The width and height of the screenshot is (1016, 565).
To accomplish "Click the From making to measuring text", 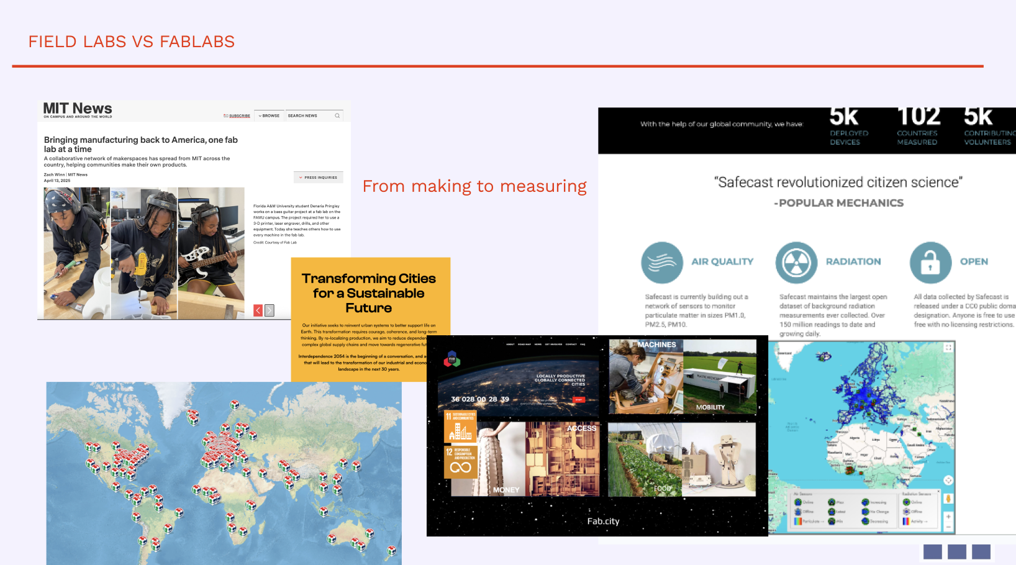I will pos(474,186).
